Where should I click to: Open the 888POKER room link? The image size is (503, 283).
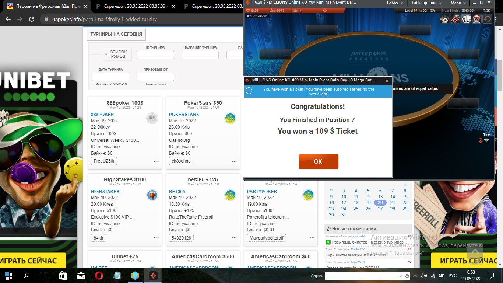click(x=102, y=115)
